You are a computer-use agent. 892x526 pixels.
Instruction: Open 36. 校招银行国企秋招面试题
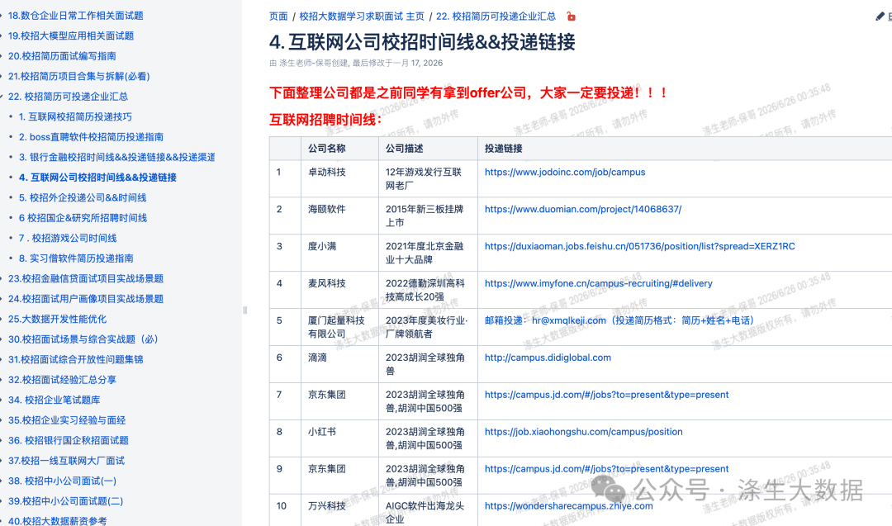pyautogui.click(x=69, y=440)
